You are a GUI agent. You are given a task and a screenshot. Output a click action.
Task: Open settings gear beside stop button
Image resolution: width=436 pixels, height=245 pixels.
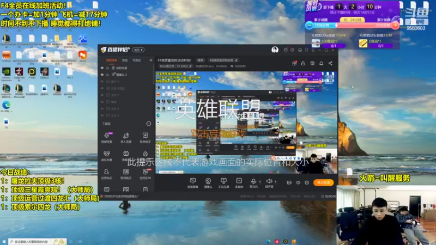tap(307, 182)
